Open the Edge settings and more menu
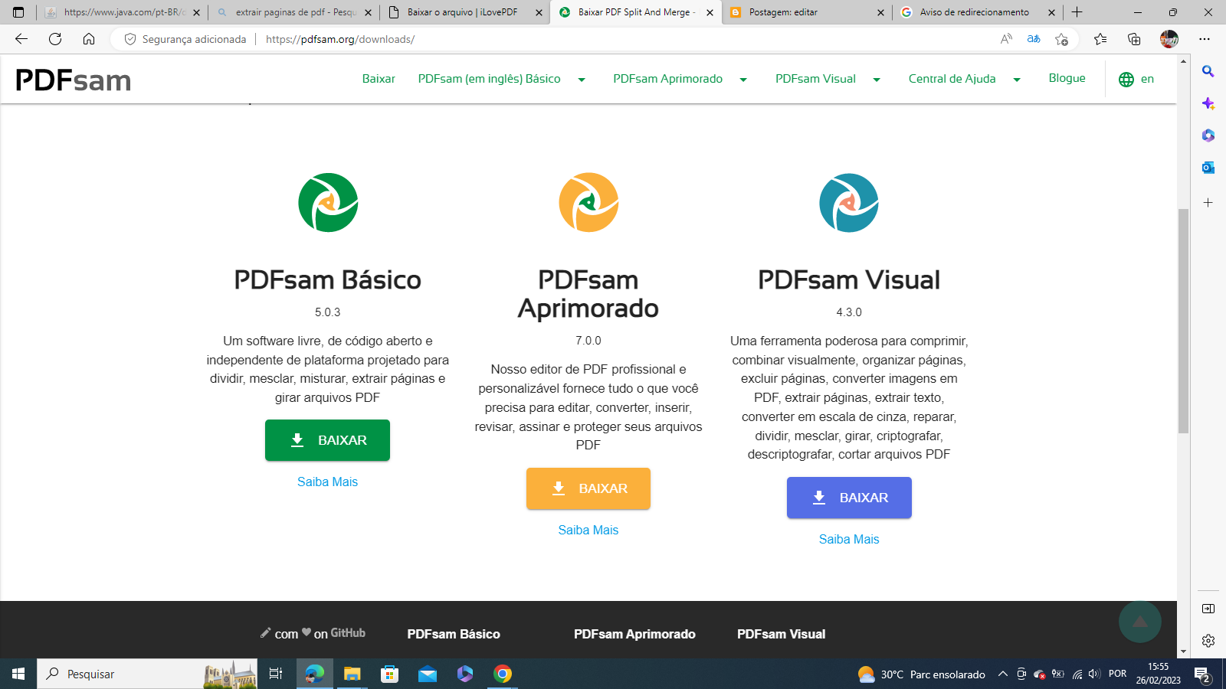Viewport: 1226px width, 689px height. click(x=1205, y=39)
